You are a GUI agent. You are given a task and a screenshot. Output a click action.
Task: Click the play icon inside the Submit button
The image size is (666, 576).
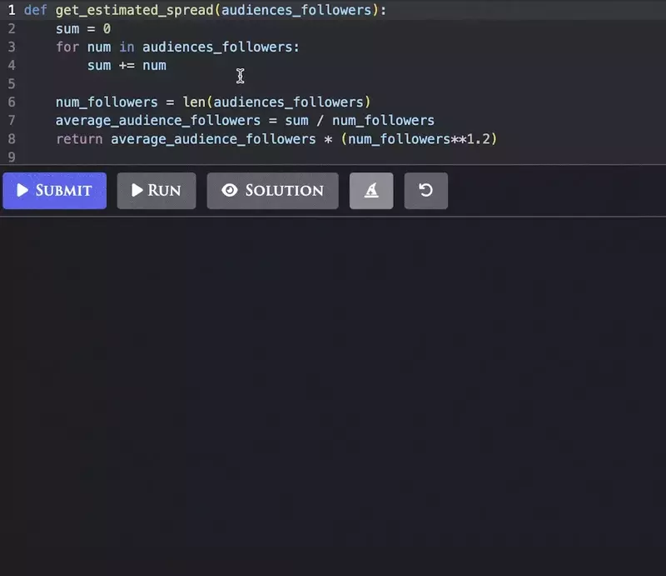[22, 190]
